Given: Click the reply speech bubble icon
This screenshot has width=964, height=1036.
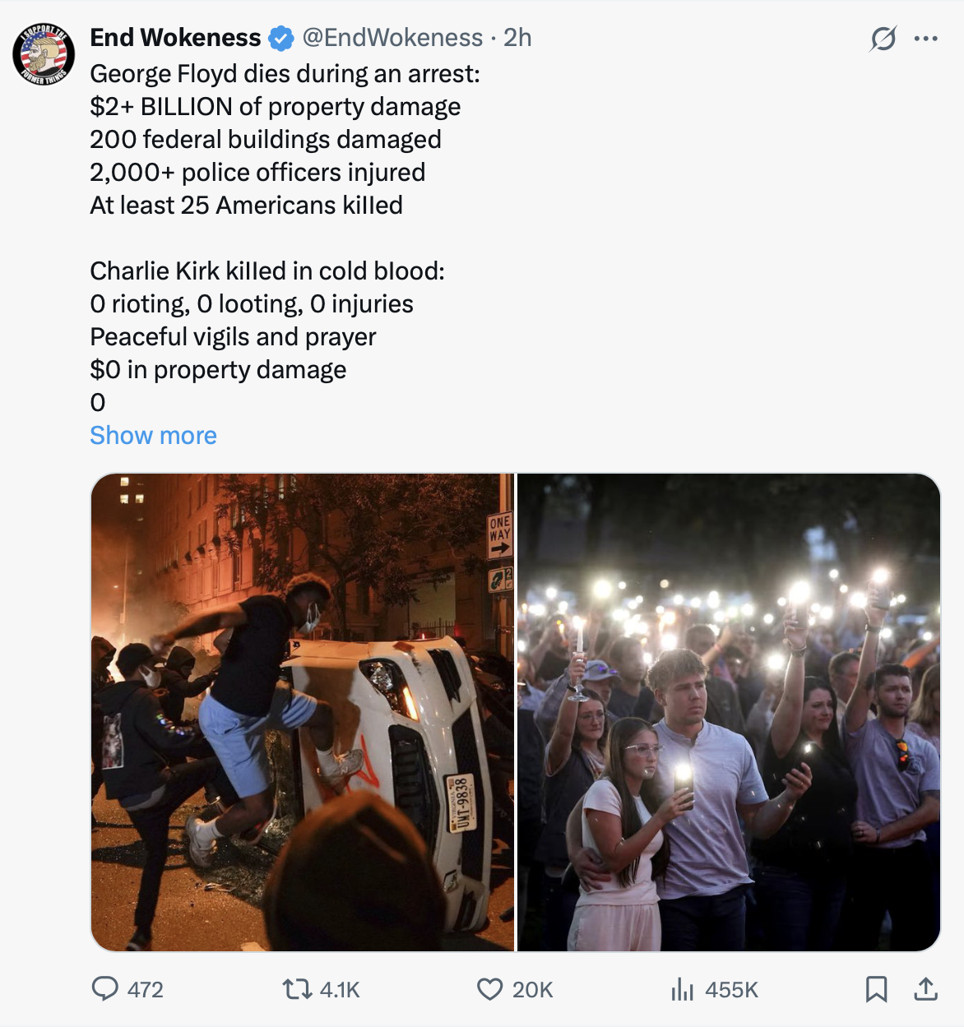Looking at the screenshot, I should tap(104, 988).
